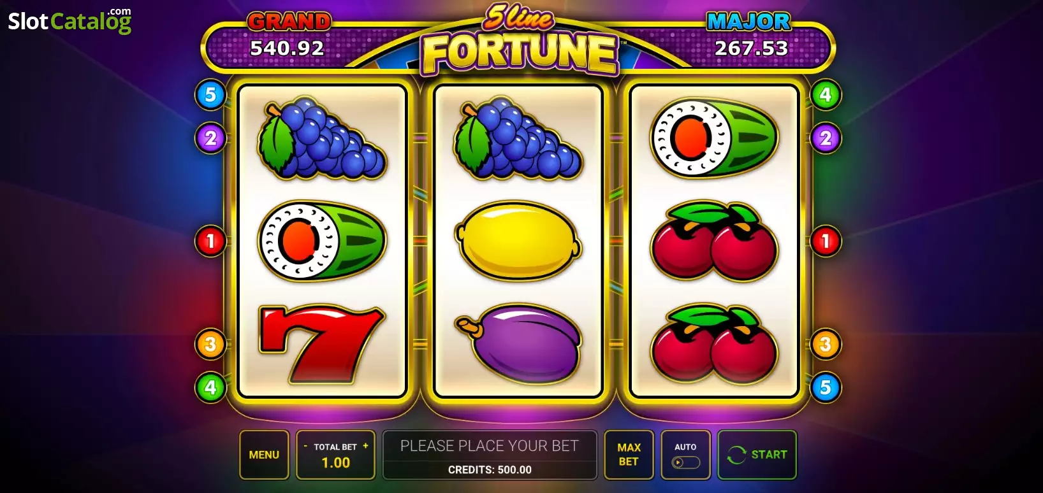The image size is (1043, 493).
Task: Click blue line 5 marker at bottom right
Action: [826, 387]
